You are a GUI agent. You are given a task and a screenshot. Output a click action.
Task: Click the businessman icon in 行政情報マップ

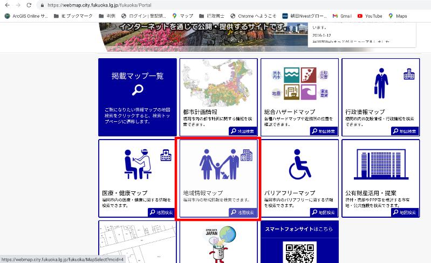tap(381, 83)
